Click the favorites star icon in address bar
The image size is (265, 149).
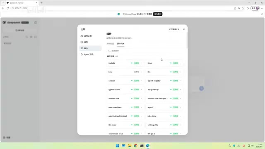243,8
